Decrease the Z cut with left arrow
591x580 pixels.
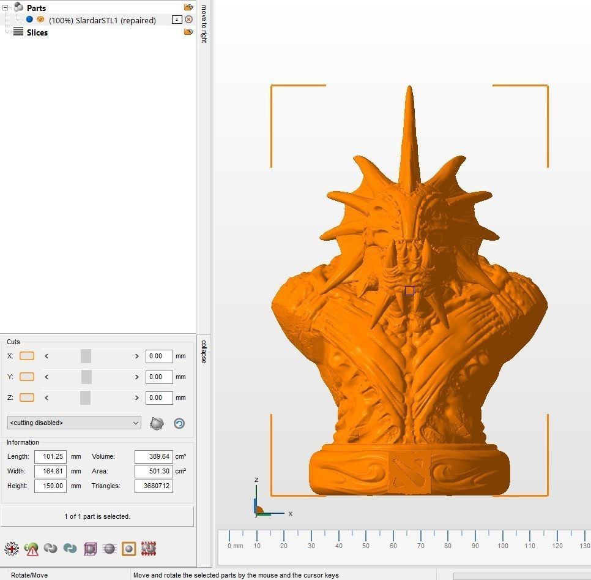pos(46,397)
